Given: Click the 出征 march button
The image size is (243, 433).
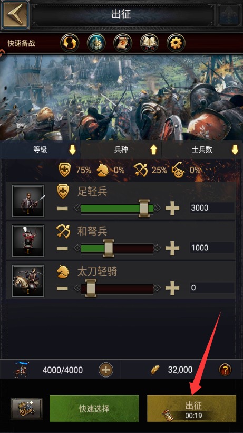Looking at the screenshot, I should (191, 409).
